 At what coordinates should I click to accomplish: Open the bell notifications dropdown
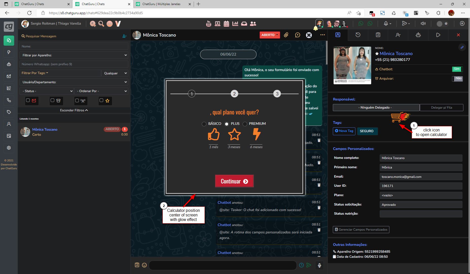tap(387, 24)
